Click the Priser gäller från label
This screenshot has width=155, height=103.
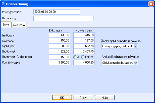point(12,12)
